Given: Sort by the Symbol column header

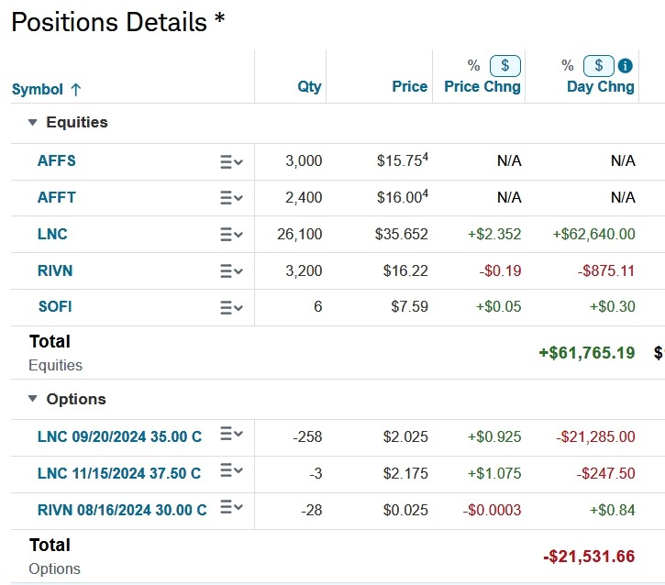Looking at the screenshot, I should click(38, 90).
